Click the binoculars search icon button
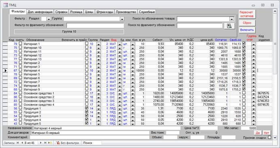 pyautogui.click(x=229, y=26)
